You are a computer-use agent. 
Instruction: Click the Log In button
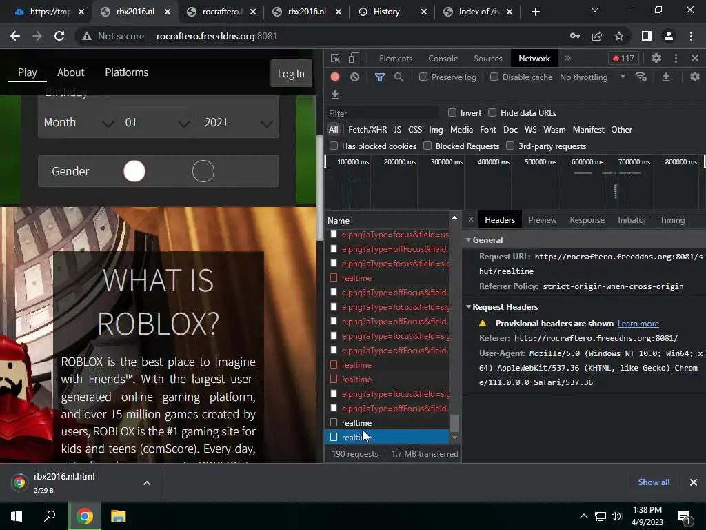click(291, 73)
